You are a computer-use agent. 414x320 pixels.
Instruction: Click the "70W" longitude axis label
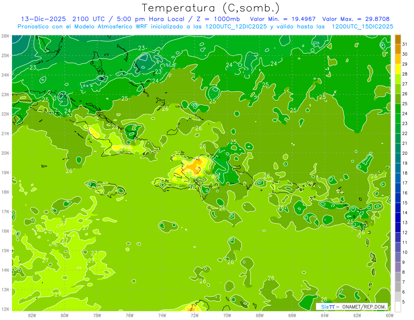227,315
